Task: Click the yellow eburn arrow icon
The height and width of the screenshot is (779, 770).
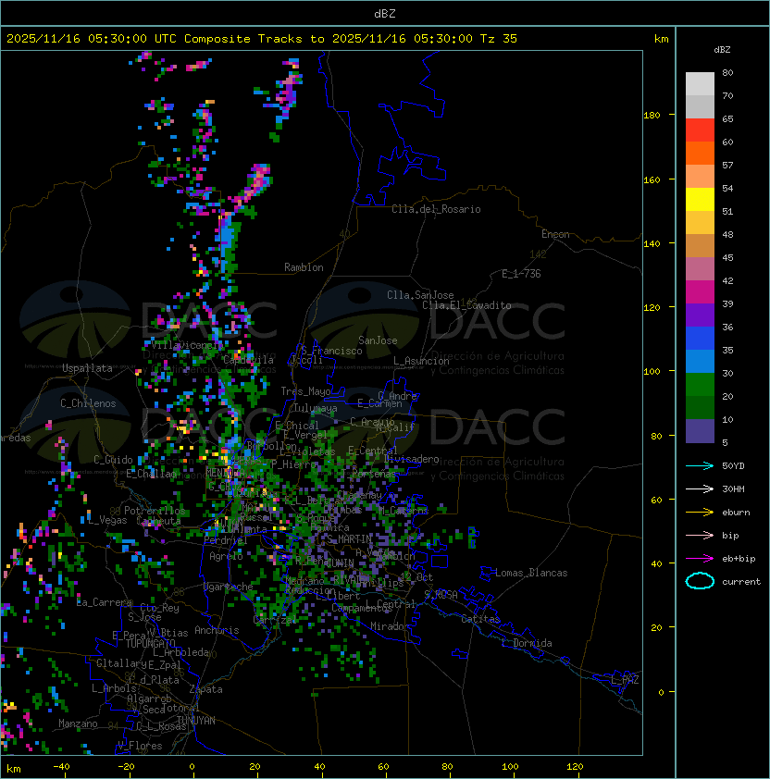Action: (700, 513)
